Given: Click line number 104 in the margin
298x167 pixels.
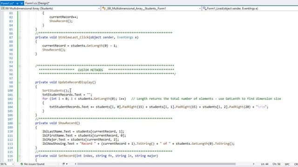Looking at the screenshot, I should click(10, 107).
